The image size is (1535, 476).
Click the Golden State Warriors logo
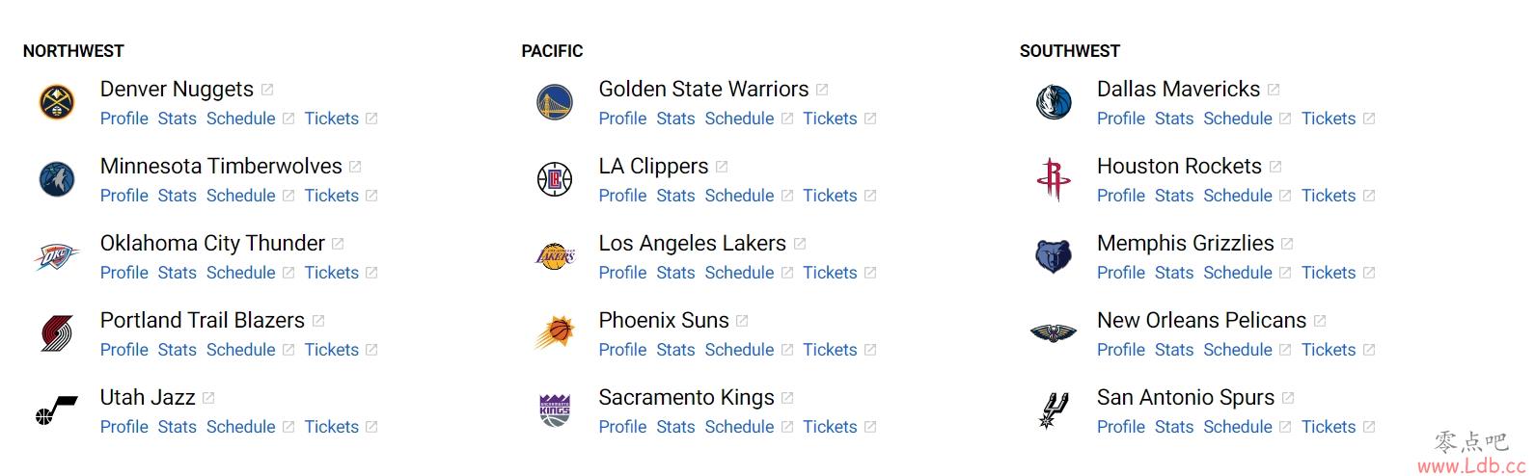point(555,102)
